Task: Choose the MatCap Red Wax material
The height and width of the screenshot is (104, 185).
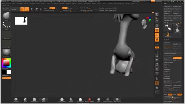Action: pos(90,100)
